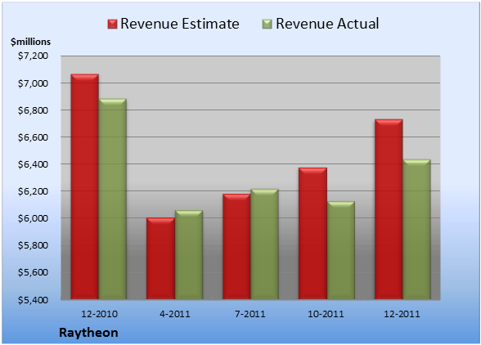Select the green actual bar for 12-2010

coord(113,199)
